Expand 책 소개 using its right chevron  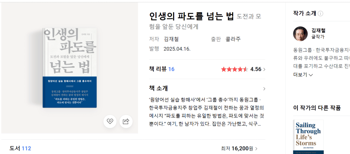(x=264, y=89)
